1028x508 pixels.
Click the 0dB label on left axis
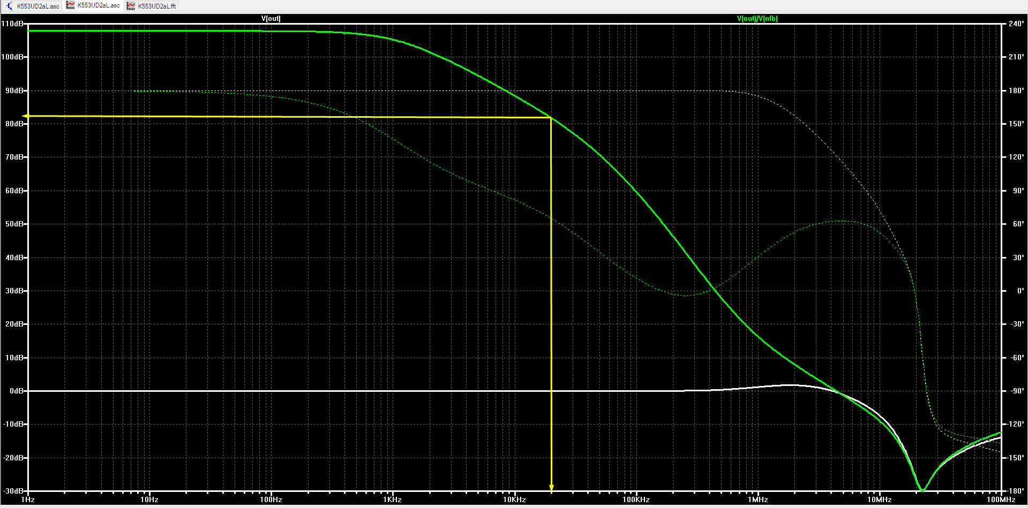pyautogui.click(x=17, y=391)
